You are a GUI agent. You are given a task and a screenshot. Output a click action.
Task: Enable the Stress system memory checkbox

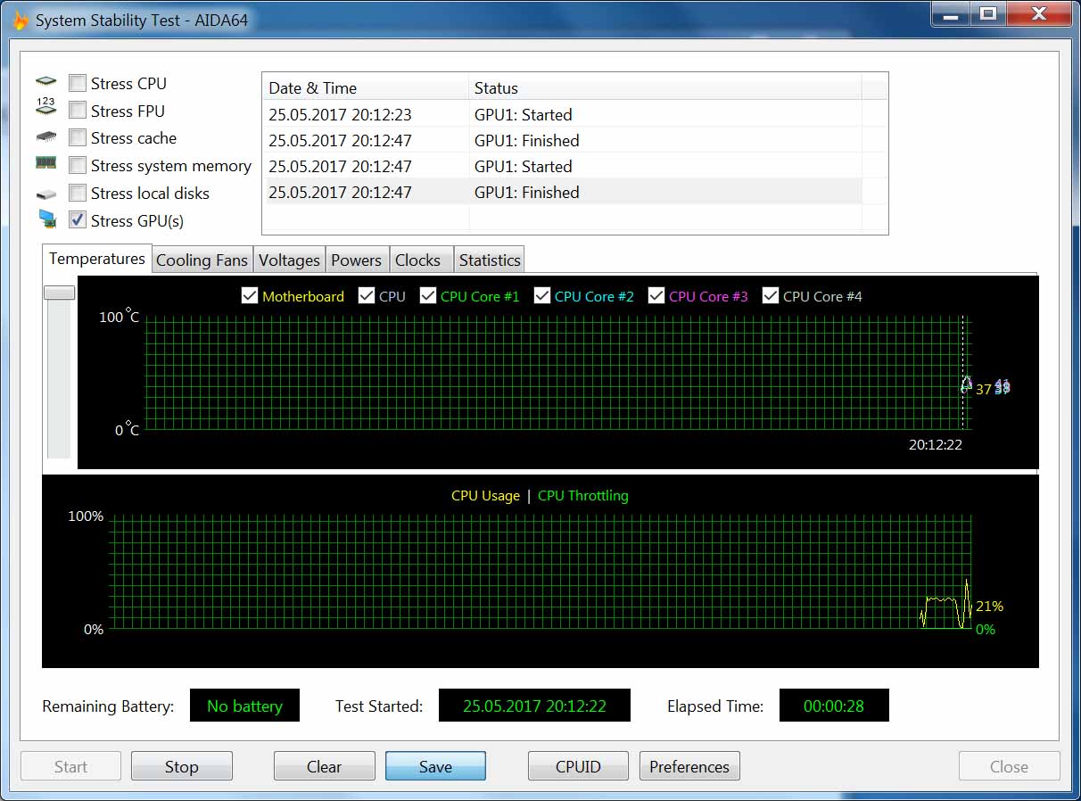coord(78,165)
